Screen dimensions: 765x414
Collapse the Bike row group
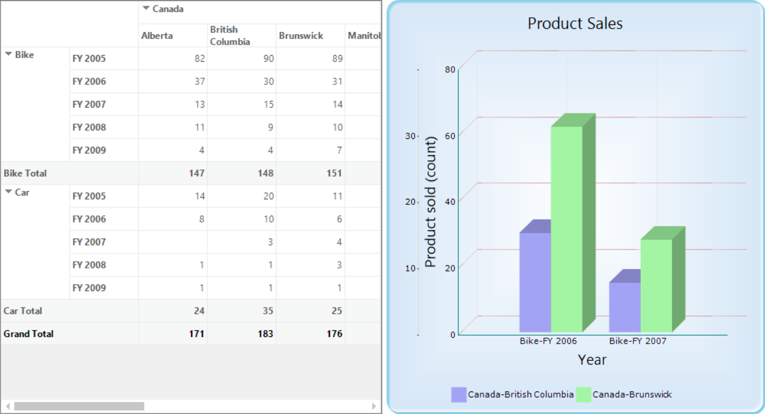pos(9,54)
